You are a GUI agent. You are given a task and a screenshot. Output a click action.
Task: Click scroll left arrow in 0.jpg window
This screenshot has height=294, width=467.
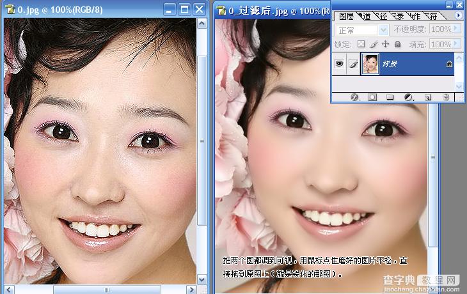pos(9,290)
